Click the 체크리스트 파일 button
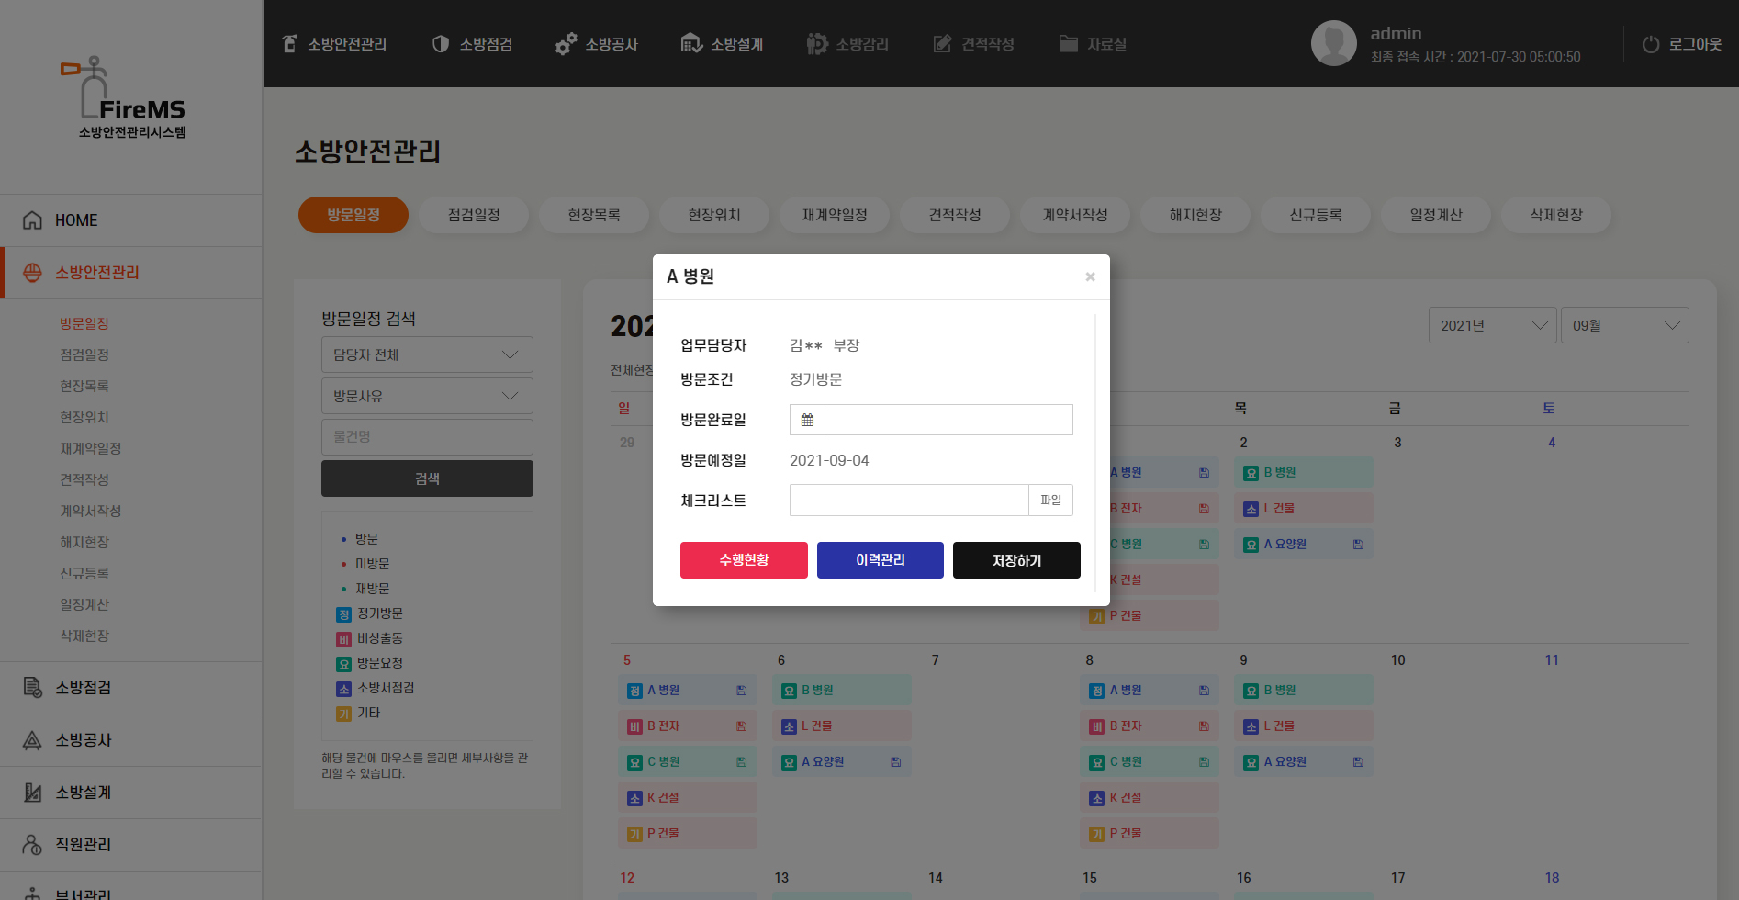The height and width of the screenshot is (900, 1739). pos(1050,501)
